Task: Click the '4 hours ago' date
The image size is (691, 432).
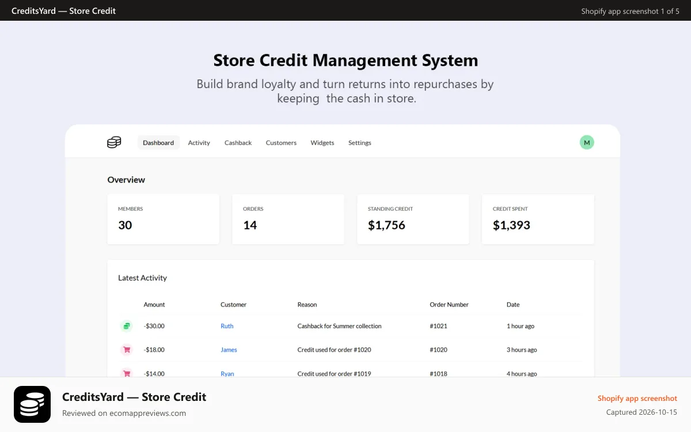Action: pyautogui.click(x=522, y=373)
